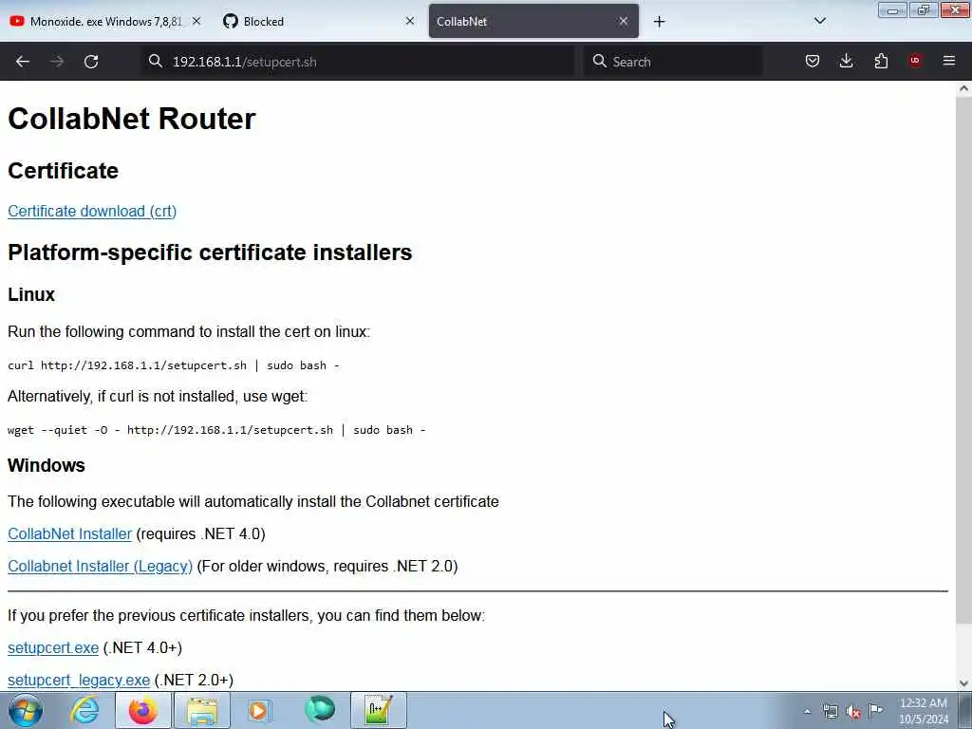The image size is (972, 729).
Task: Close the Blocked GitHub tab
Action: click(x=410, y=21)
